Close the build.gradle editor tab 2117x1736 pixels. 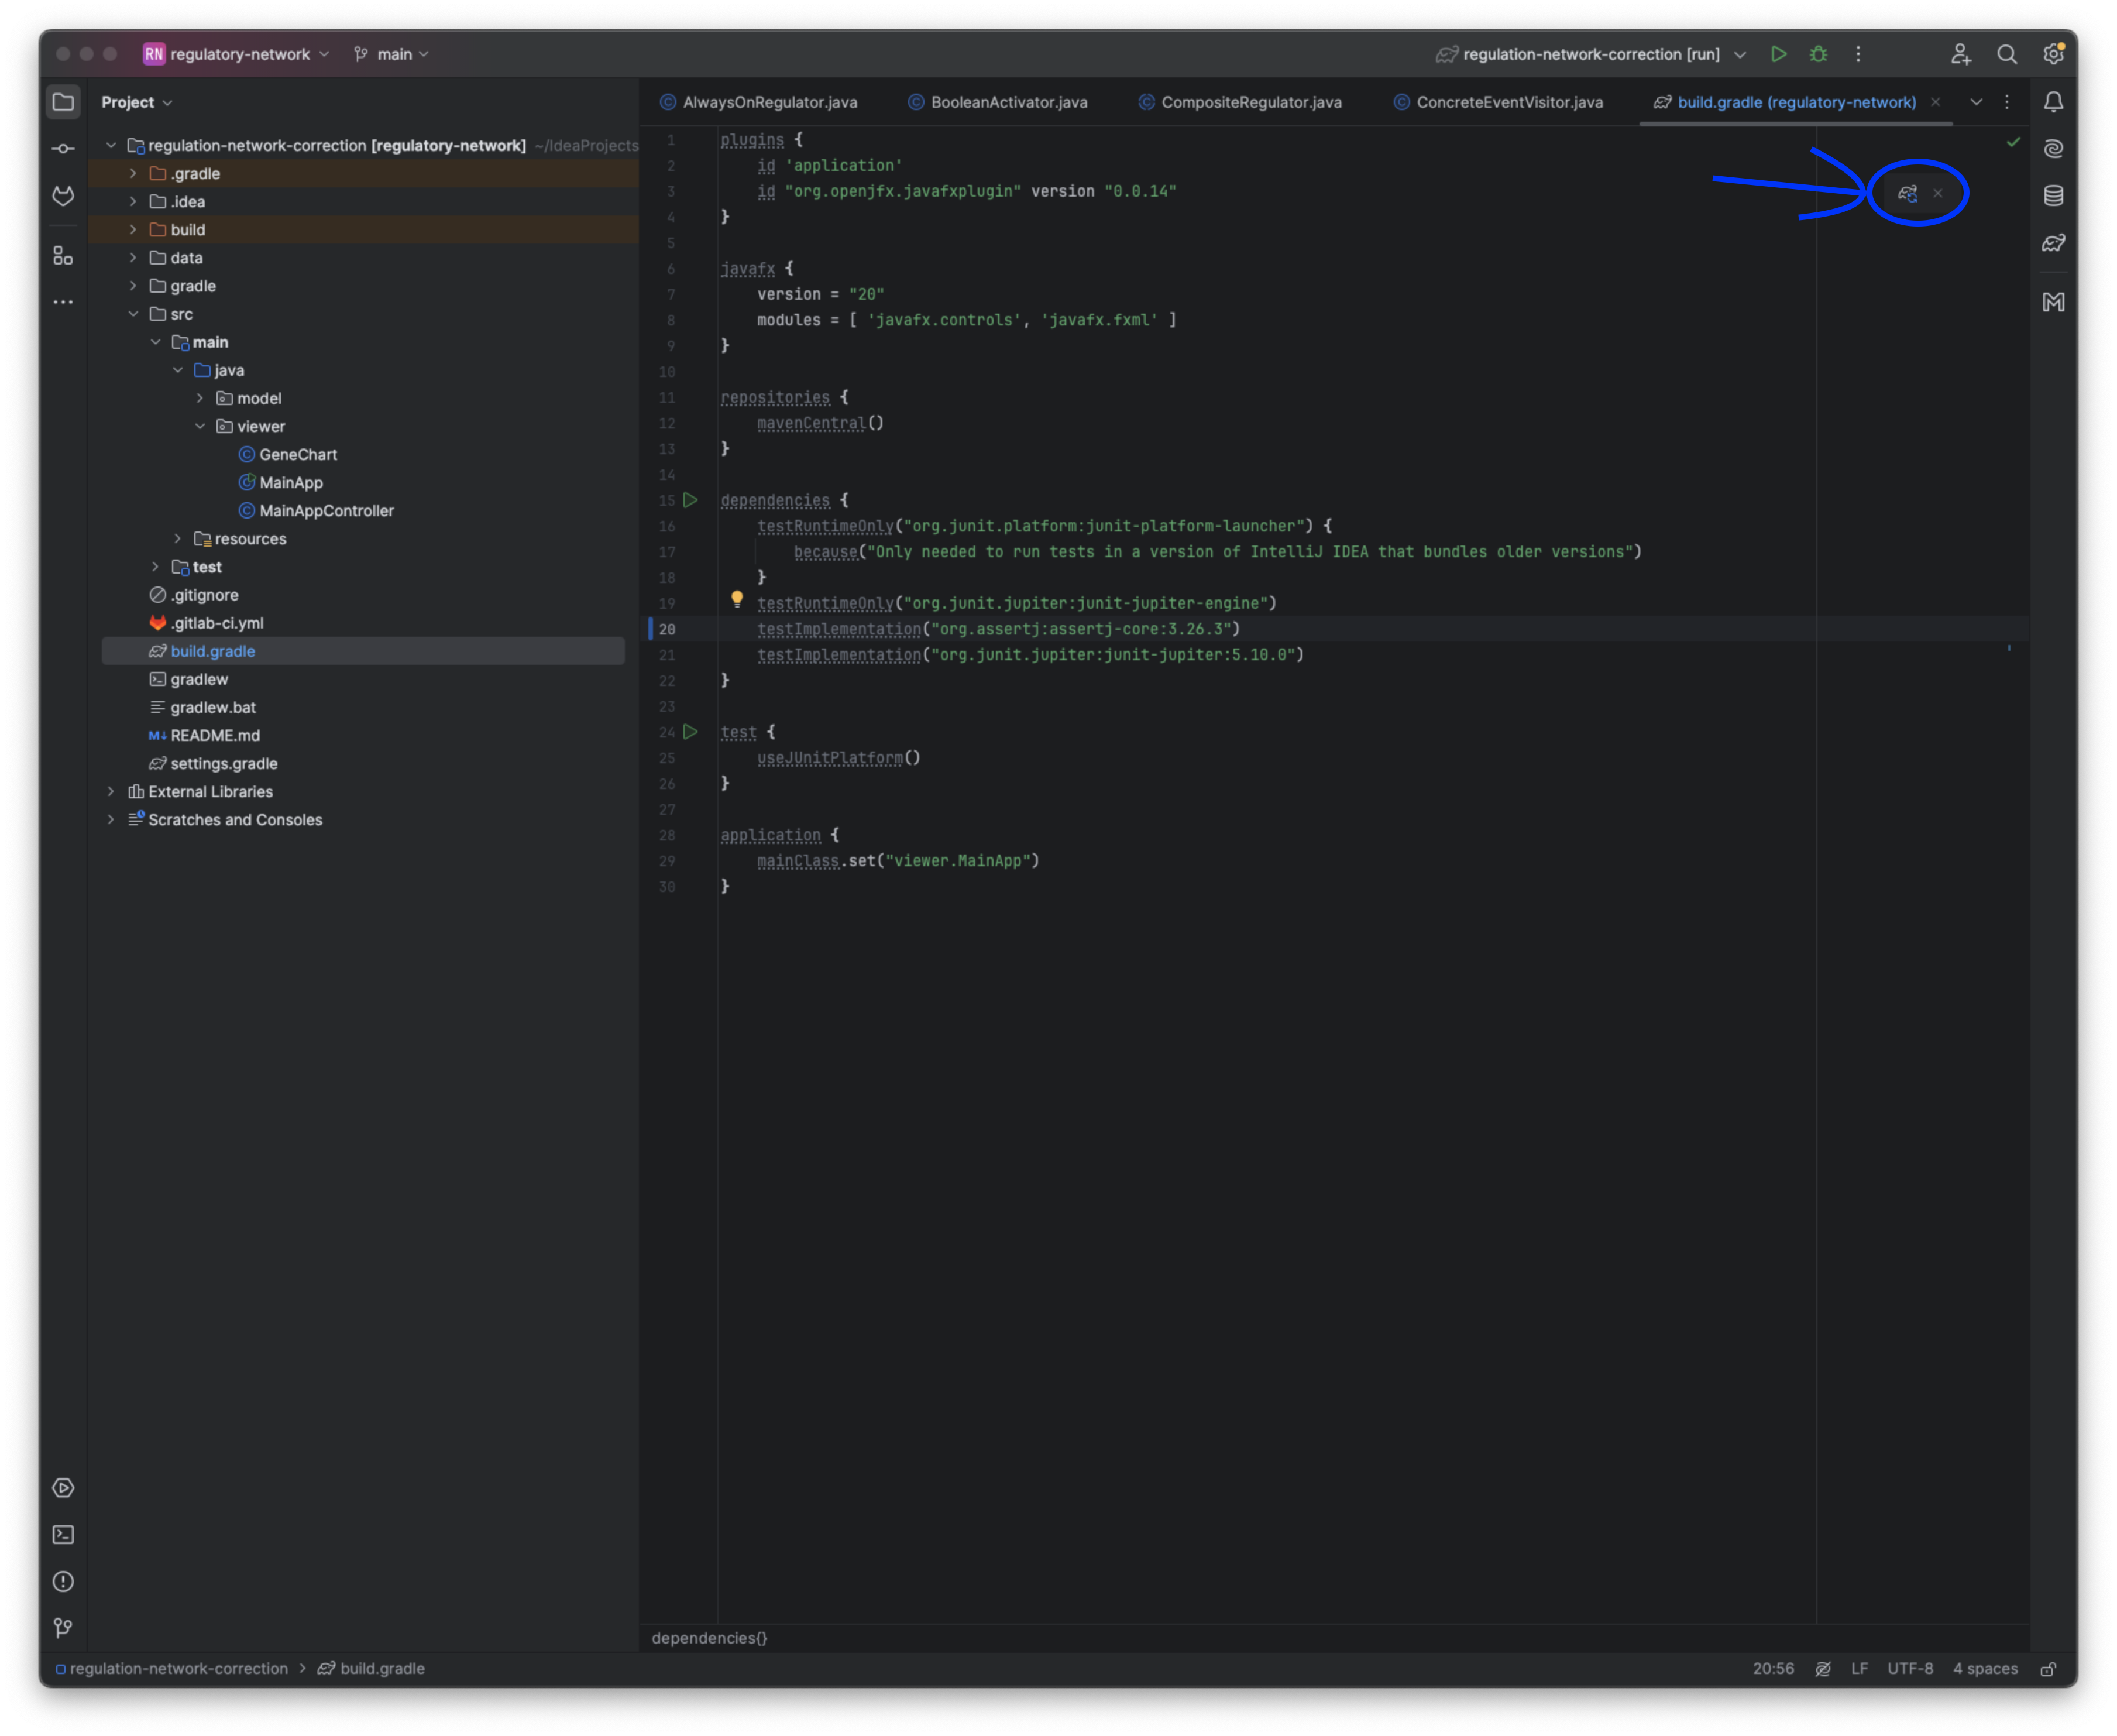pyautogui.click(x=1936, y=102)
